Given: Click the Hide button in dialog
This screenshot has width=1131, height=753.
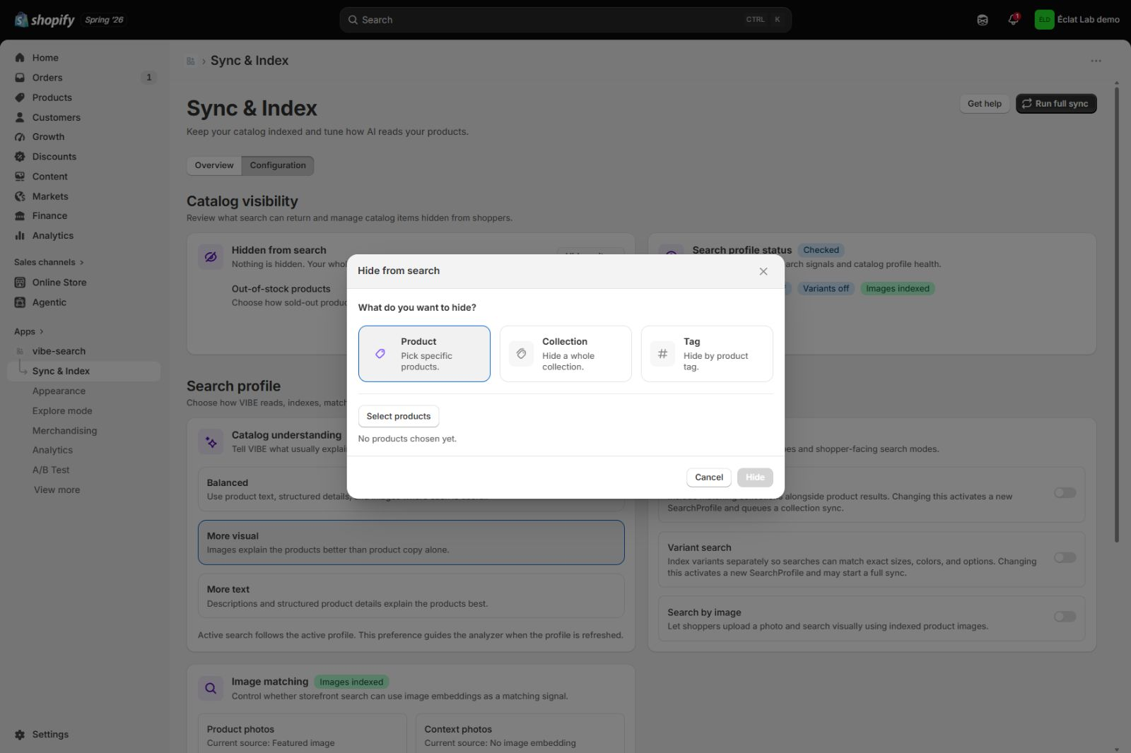Looking at the screenshot, I should (x=755, y=478).
